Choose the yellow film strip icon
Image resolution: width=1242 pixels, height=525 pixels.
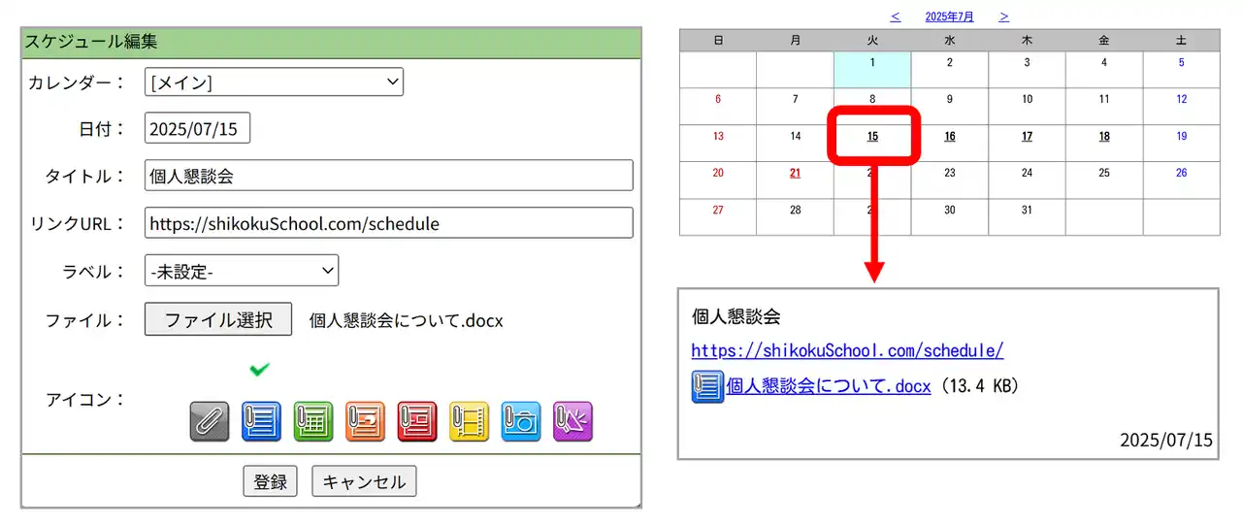click(x=469, y=421)
